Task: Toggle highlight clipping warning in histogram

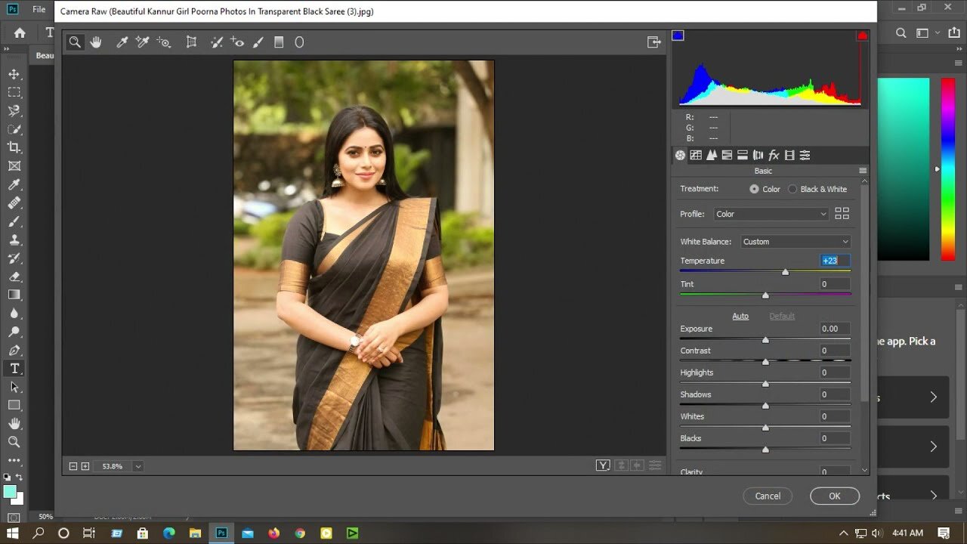Action: [862, 36]
